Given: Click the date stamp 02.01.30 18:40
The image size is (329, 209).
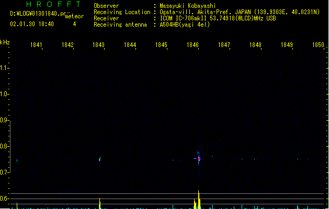Looking at the screenshot, I should [32, 24].
